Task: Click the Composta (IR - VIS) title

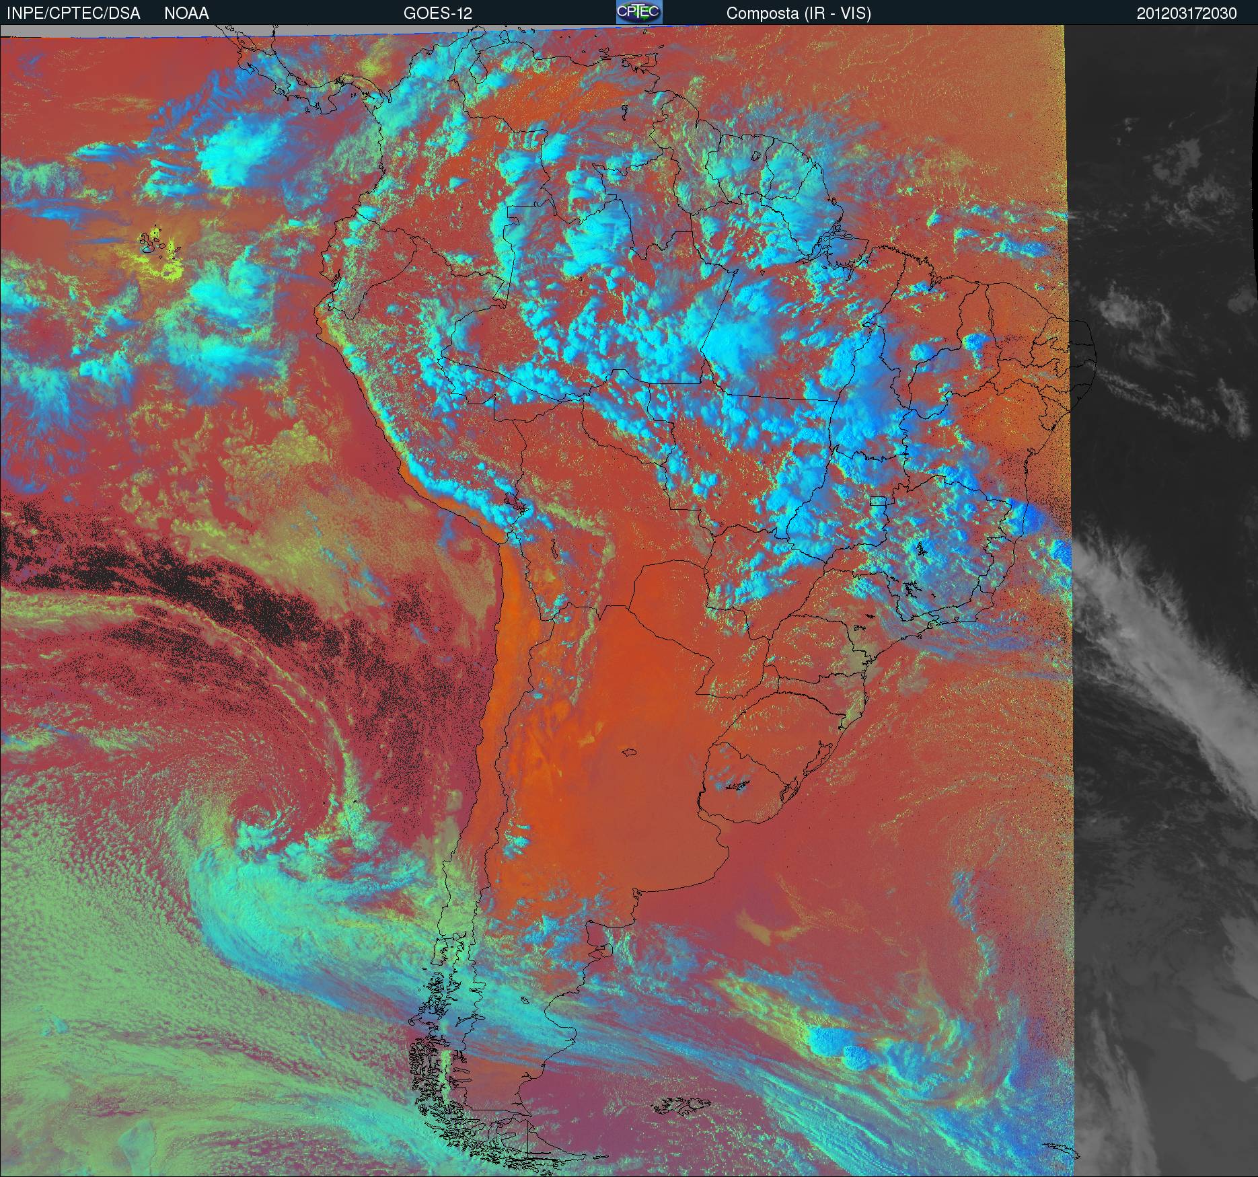Action: point(799,13)
